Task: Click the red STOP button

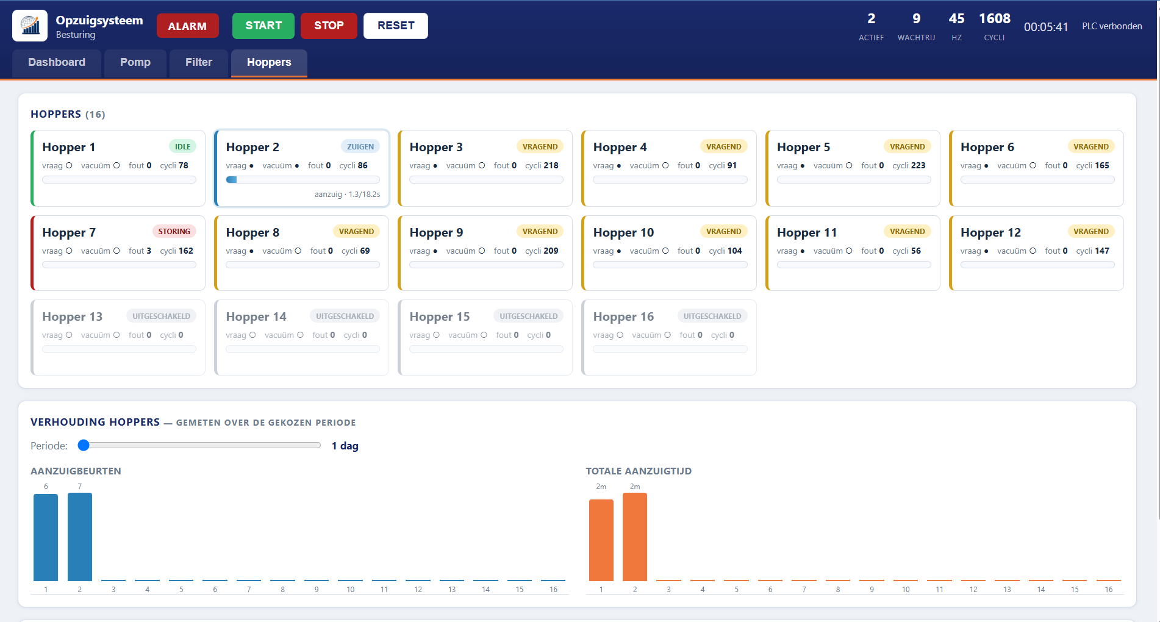Action: pos(329,26)
